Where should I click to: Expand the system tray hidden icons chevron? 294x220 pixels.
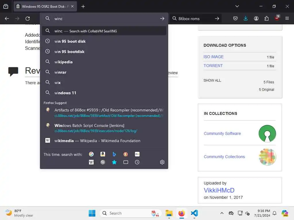click(x=222, y=213)
